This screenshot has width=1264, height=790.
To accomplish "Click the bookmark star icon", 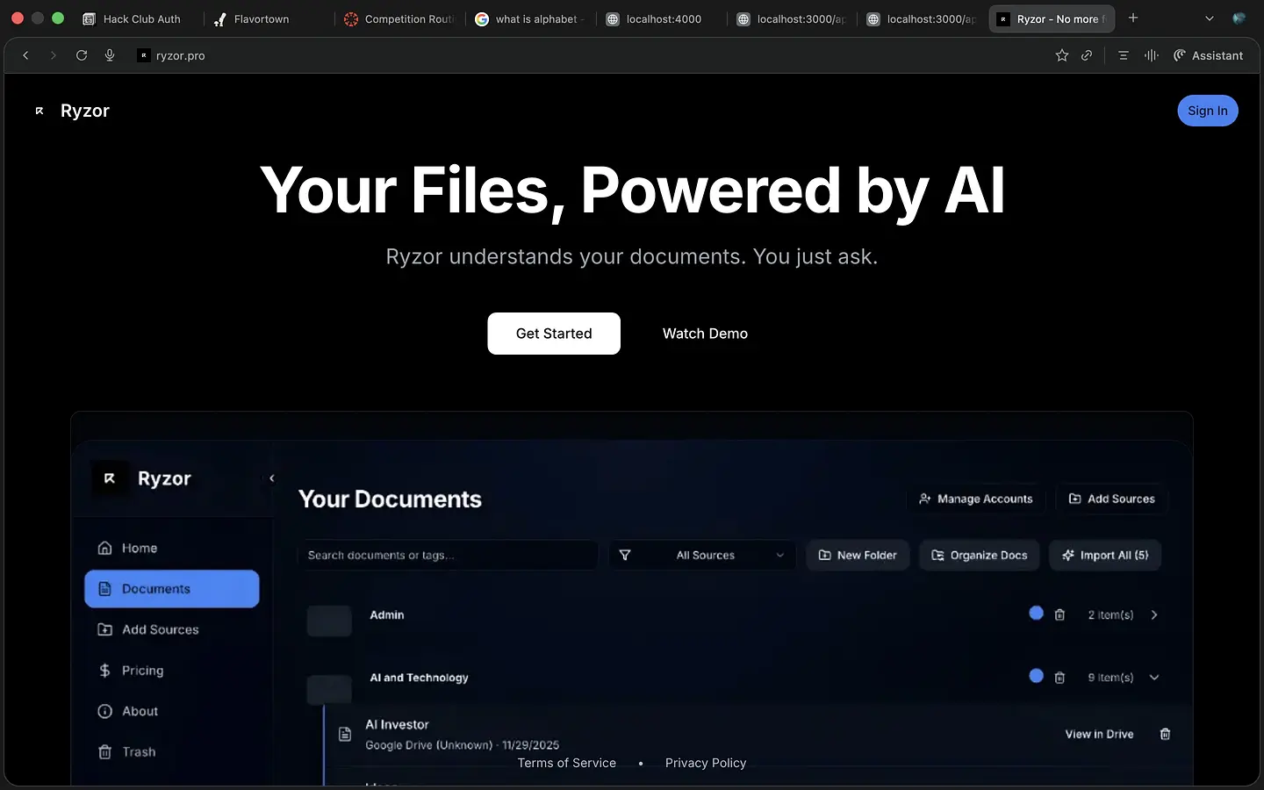I will coord(1061,55).
